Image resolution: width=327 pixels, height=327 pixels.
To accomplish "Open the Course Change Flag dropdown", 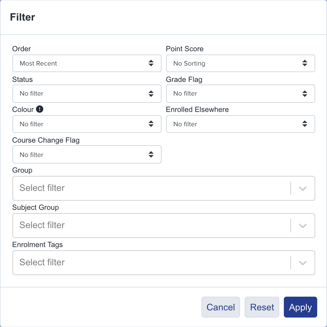I will [87, 155].
